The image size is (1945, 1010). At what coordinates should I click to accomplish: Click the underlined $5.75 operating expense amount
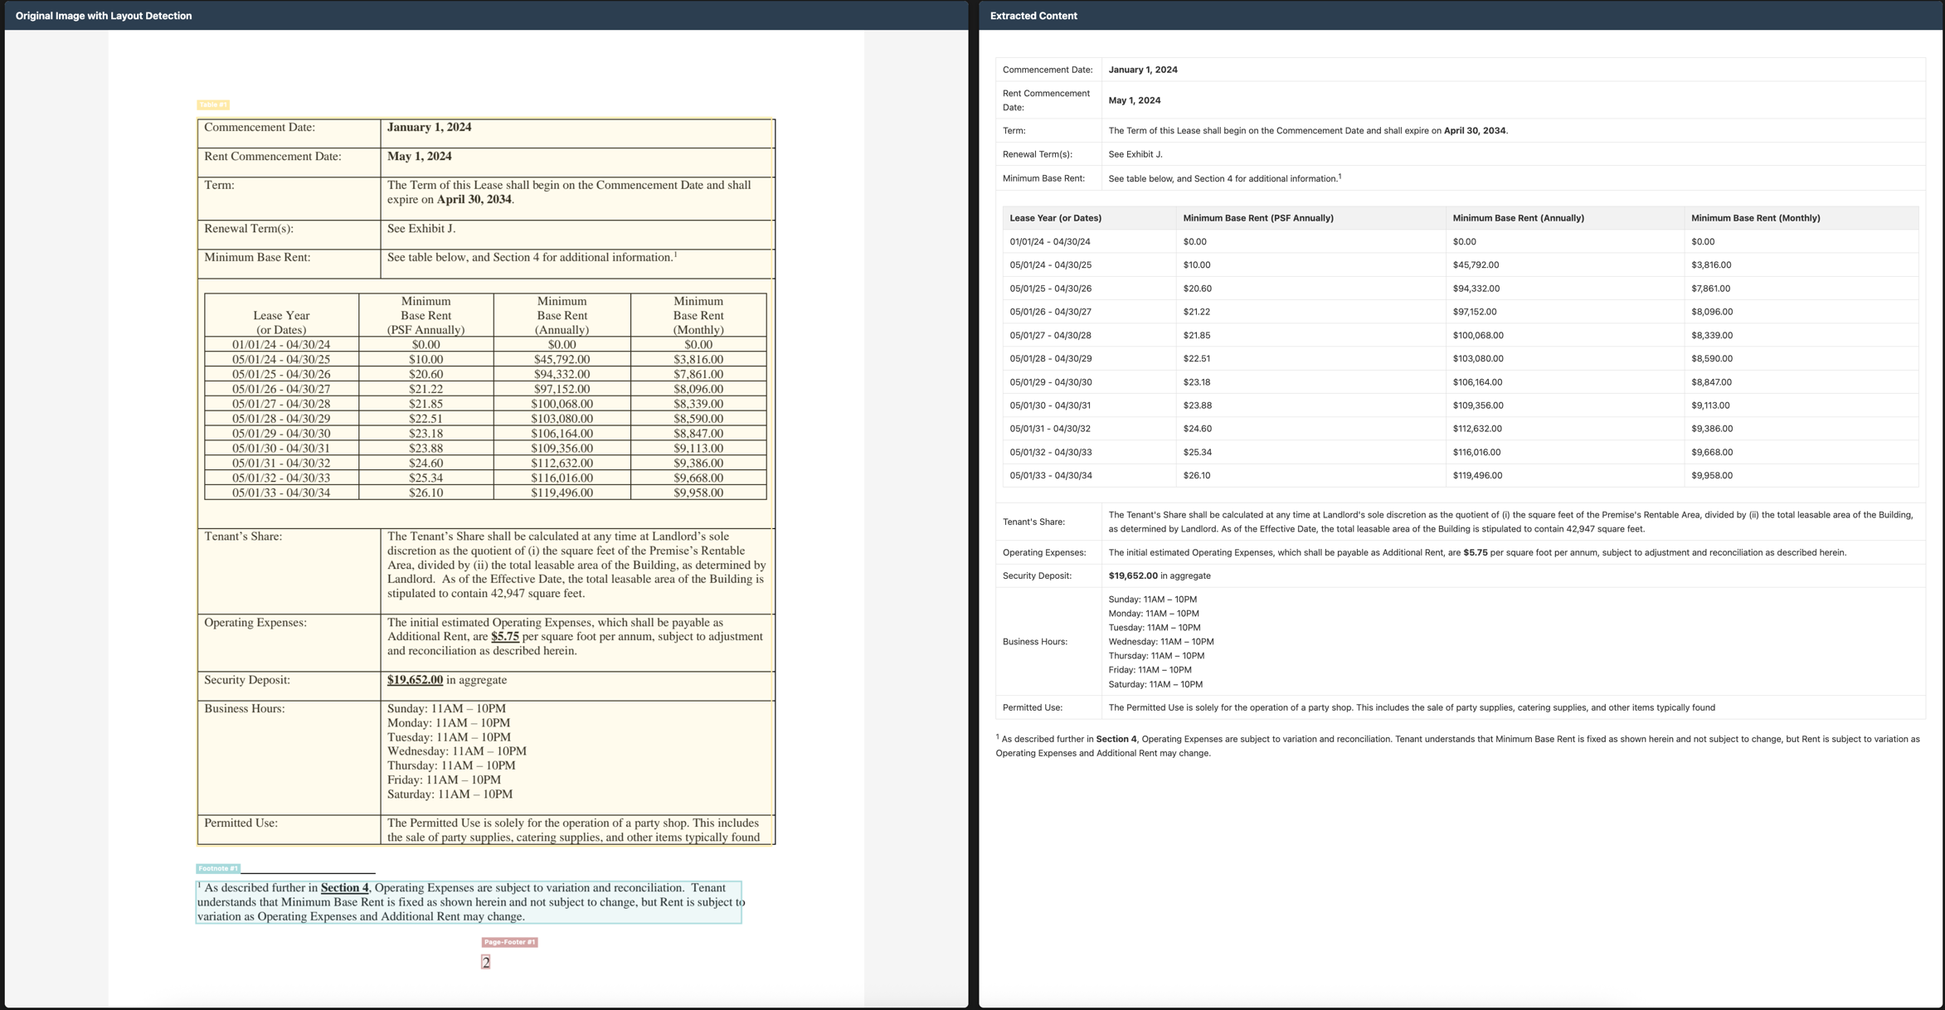click(504, 637)
